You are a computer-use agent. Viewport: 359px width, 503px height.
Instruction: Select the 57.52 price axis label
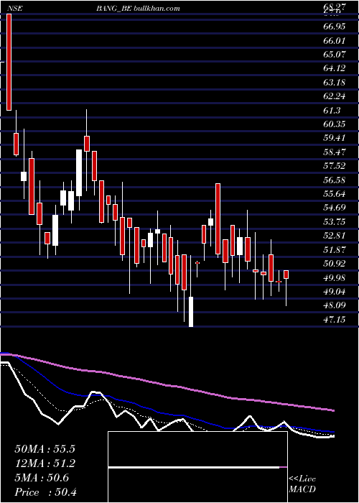(335, 166)
